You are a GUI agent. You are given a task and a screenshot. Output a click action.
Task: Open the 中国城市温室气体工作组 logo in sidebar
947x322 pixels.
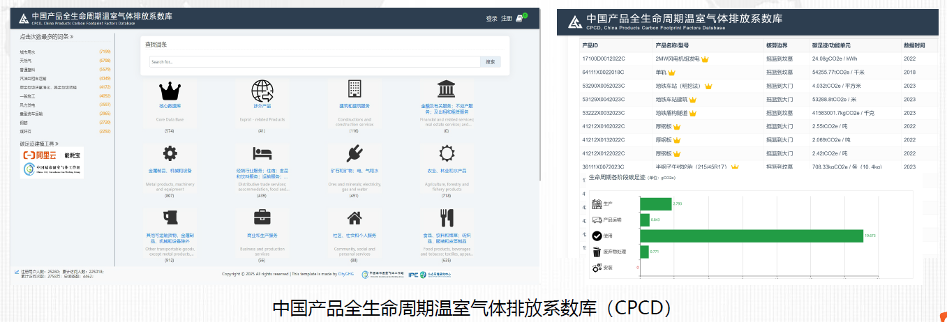tap(52, 169)
